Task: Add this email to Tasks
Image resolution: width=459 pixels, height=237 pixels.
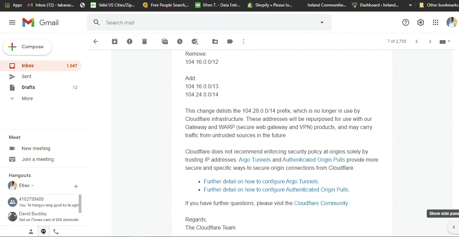Action: pyautogui.click(x=195, y=41)
